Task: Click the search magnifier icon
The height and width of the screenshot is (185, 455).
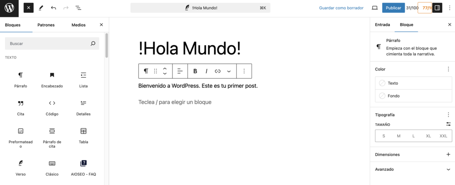Action: tap(93, 43)
